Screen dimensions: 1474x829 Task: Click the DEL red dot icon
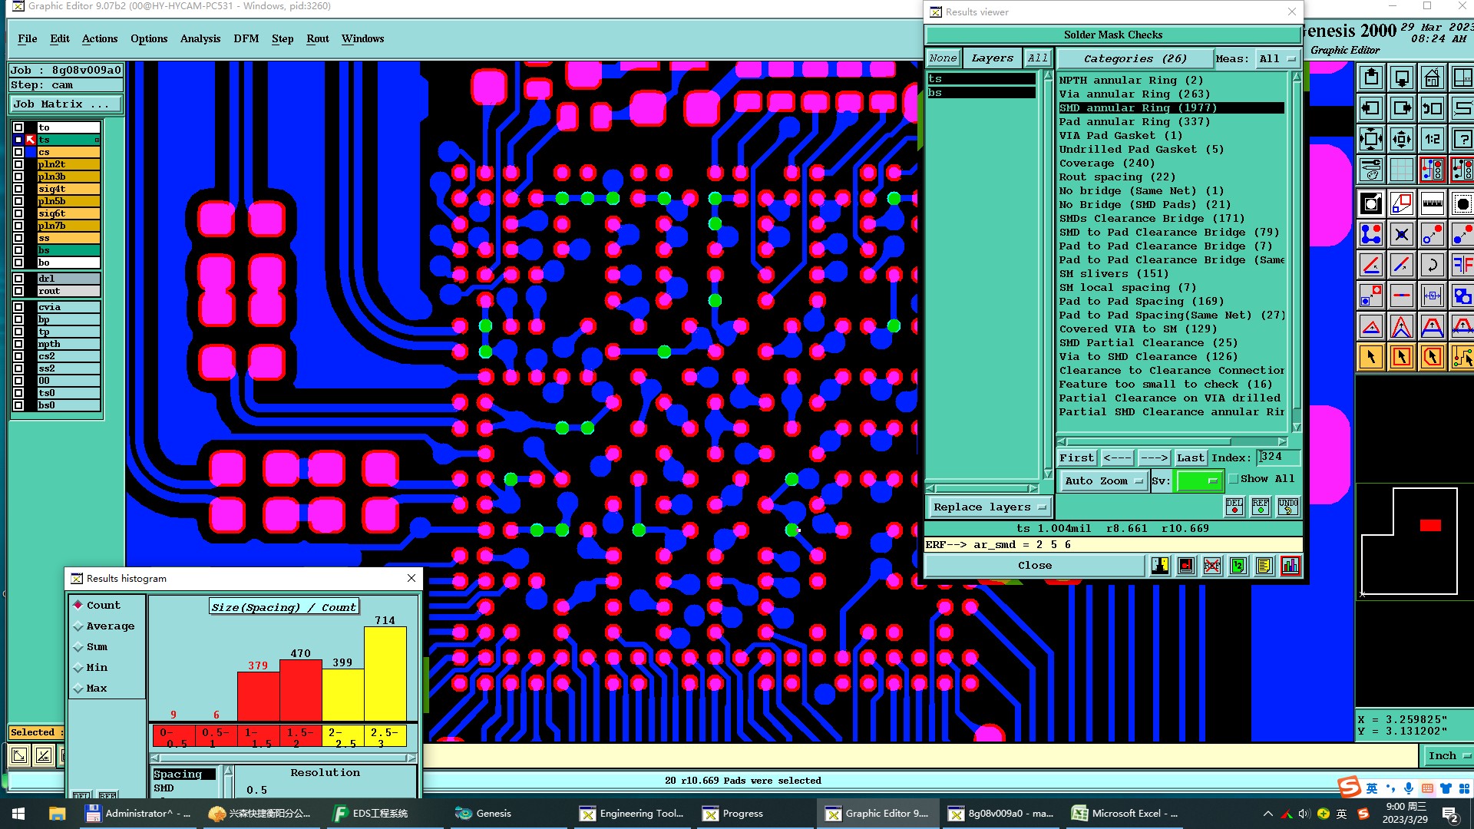click(x=1234, y=507)
